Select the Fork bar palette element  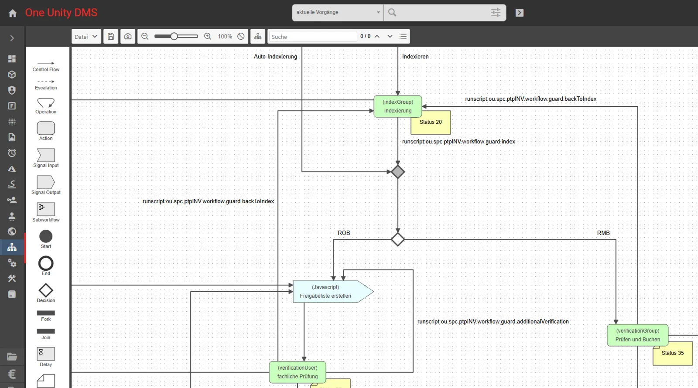click(46, 316)
